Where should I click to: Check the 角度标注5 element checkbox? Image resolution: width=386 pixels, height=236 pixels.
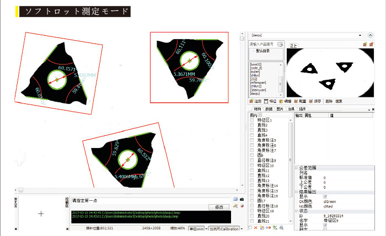pyautogui.click(x=253, y=140)
